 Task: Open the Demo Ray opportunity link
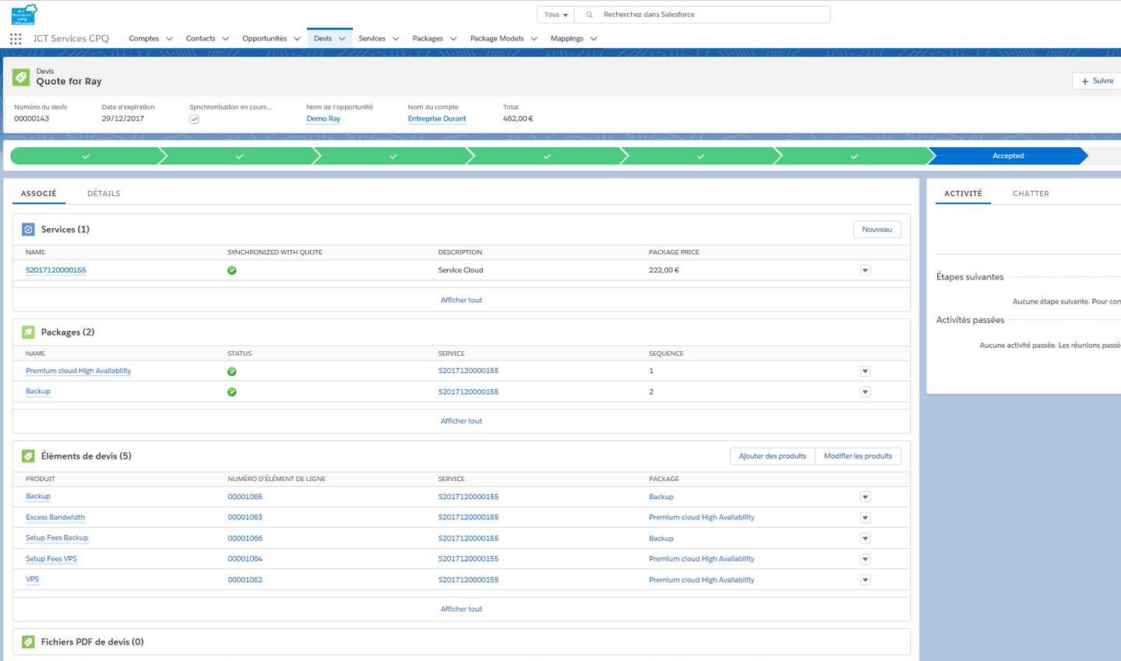(323, 119)
